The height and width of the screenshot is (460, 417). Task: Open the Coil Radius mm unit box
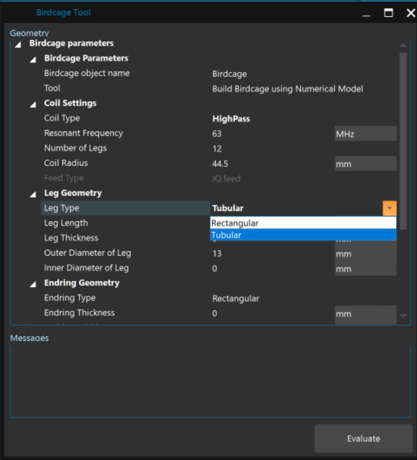(x=365, y=164)
